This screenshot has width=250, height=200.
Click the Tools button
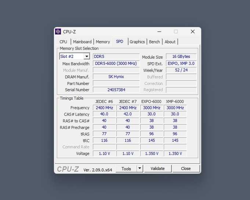coord(126,168)
